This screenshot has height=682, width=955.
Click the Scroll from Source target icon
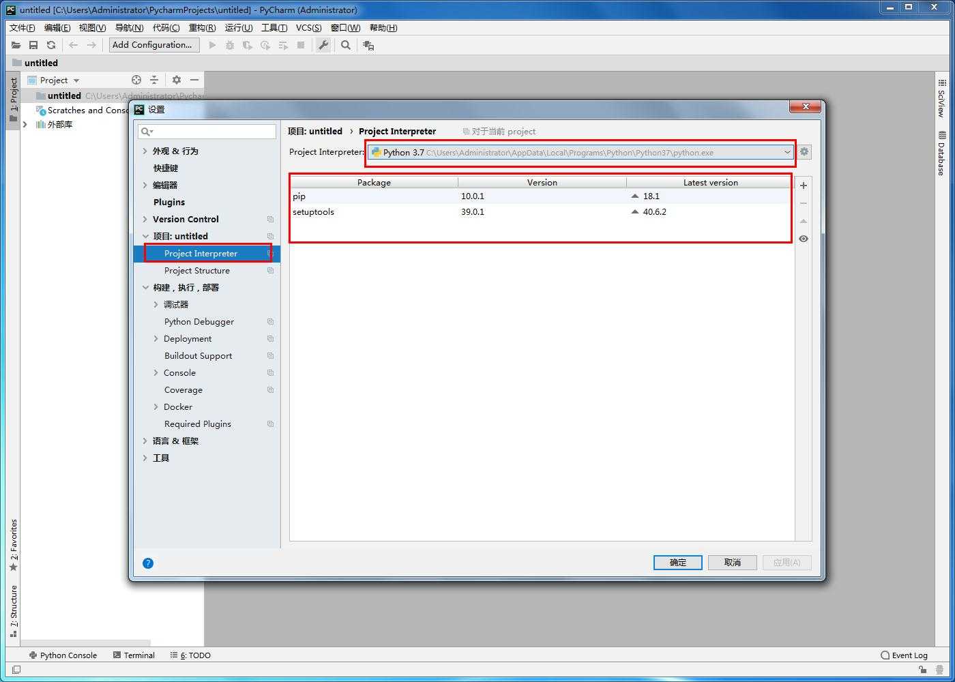coord(136,80)
